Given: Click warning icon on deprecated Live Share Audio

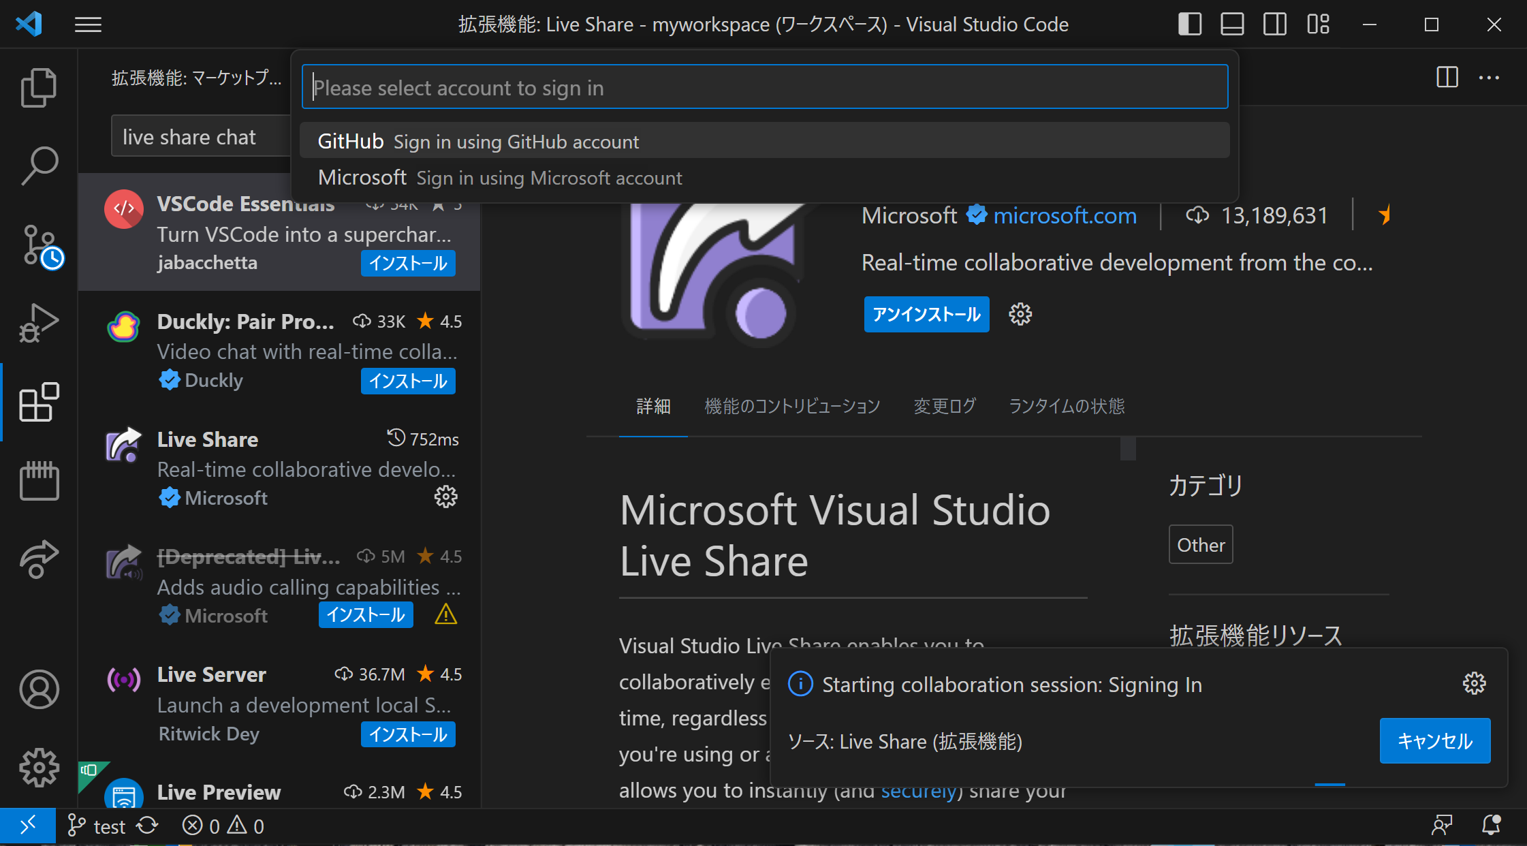Looking at the screenshot, I should tap(446, 614).
